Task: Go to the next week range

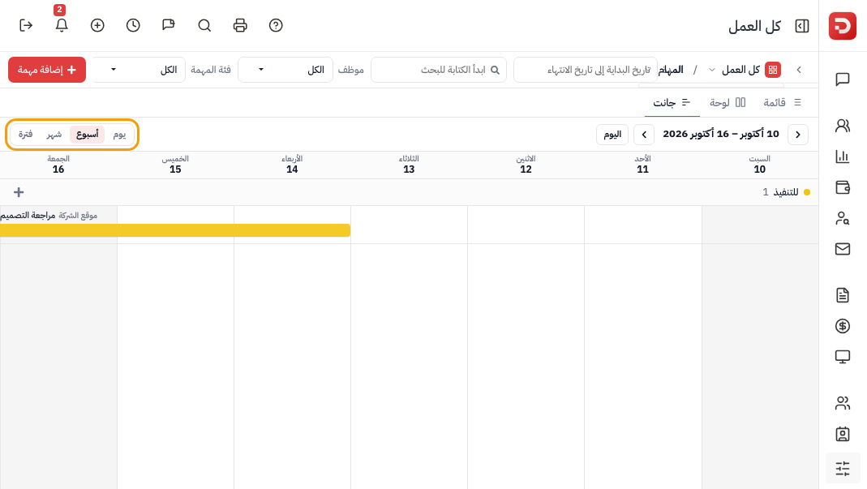Action: 644,135
